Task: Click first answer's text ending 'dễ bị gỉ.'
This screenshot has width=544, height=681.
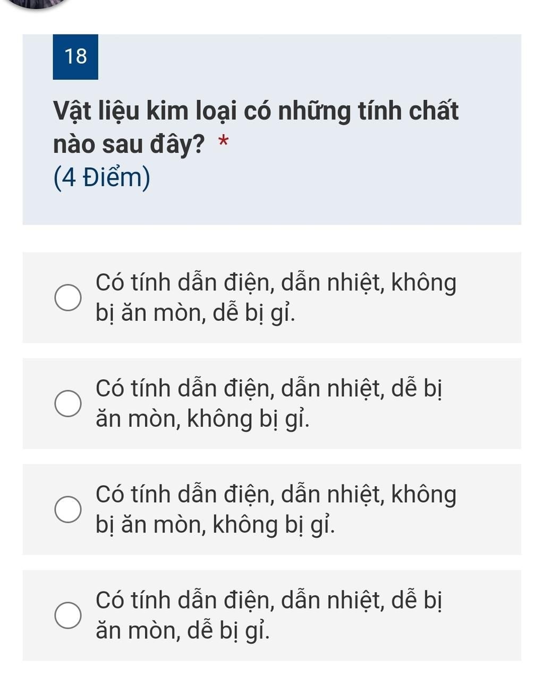Action: 195,313
